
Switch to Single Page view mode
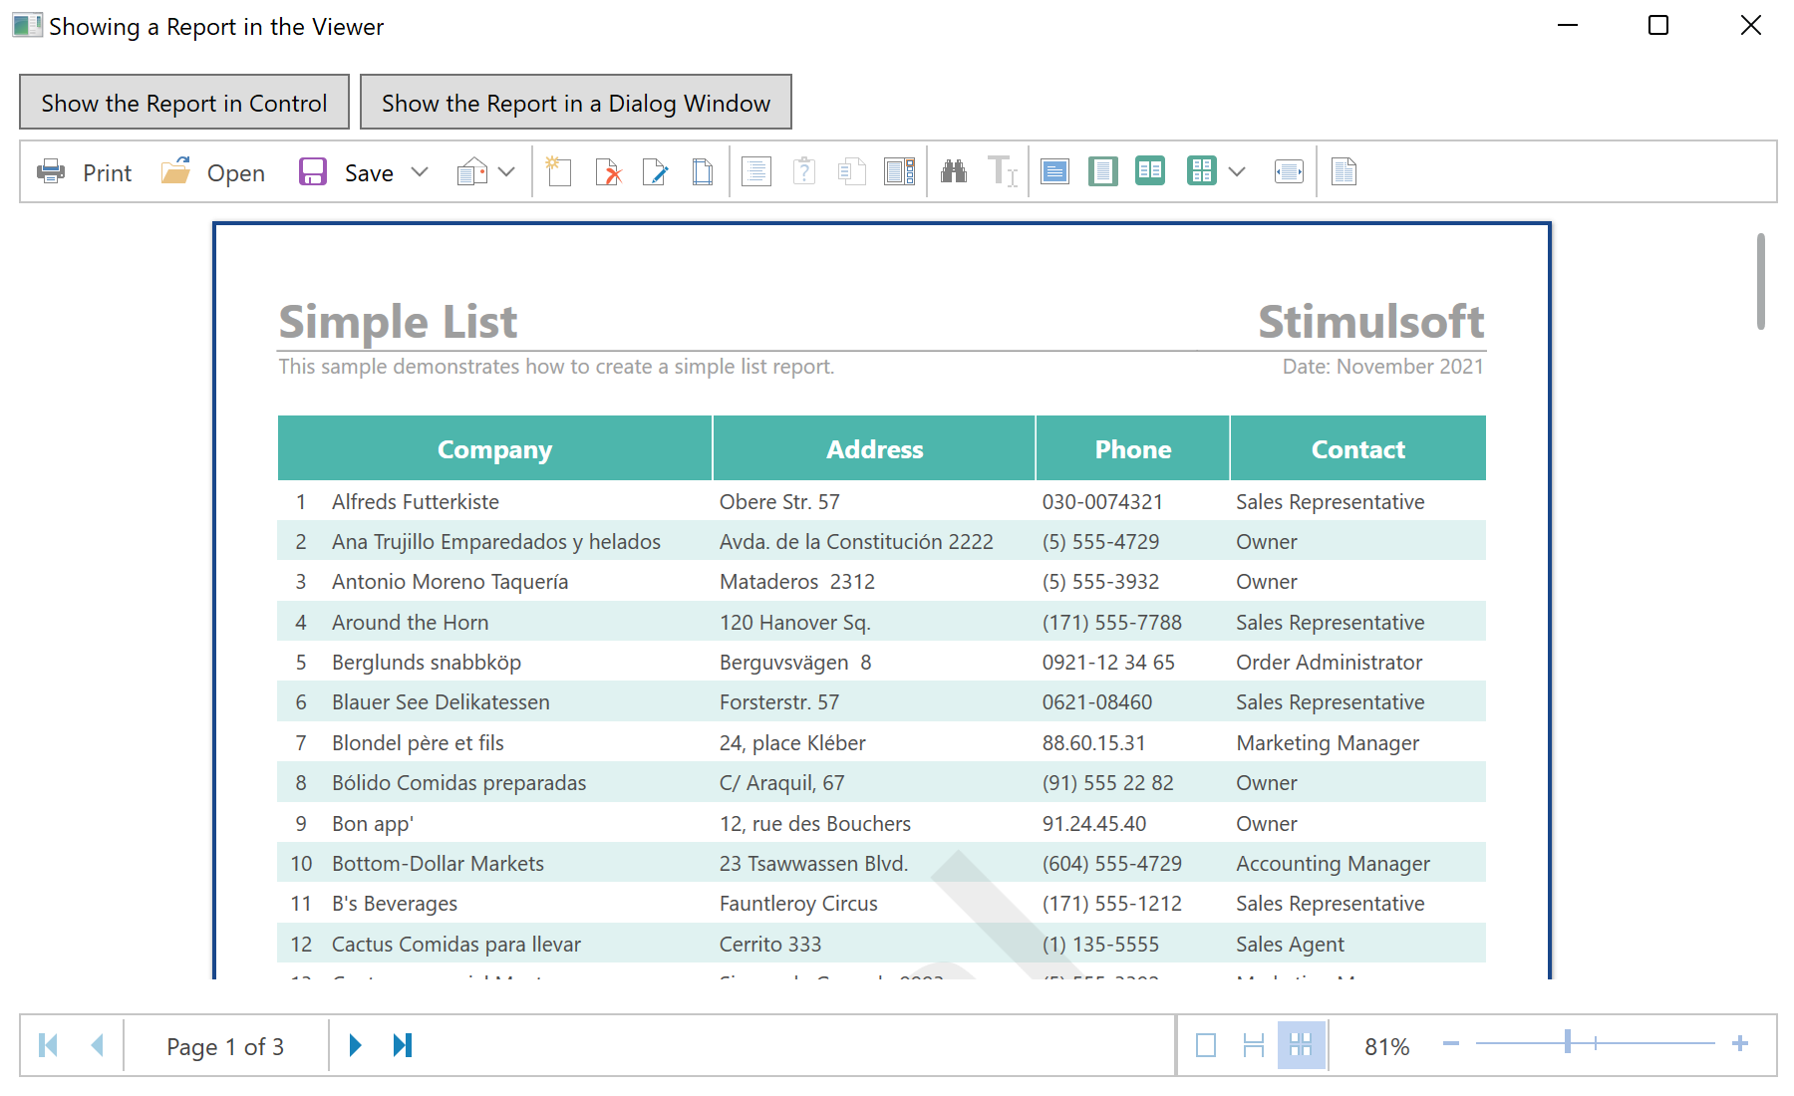coord(1206,1045)
